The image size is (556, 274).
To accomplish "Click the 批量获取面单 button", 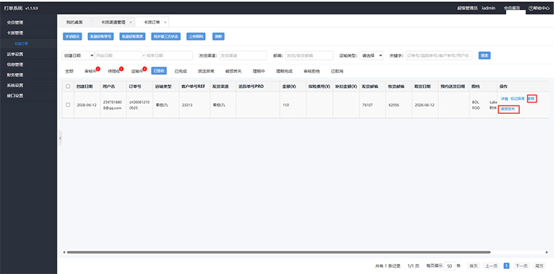I will click(x=133, y=37).
